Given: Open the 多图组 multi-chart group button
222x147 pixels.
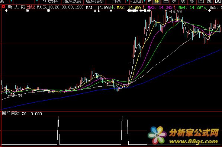Looking at the screenshot, I should click(136, 1).
